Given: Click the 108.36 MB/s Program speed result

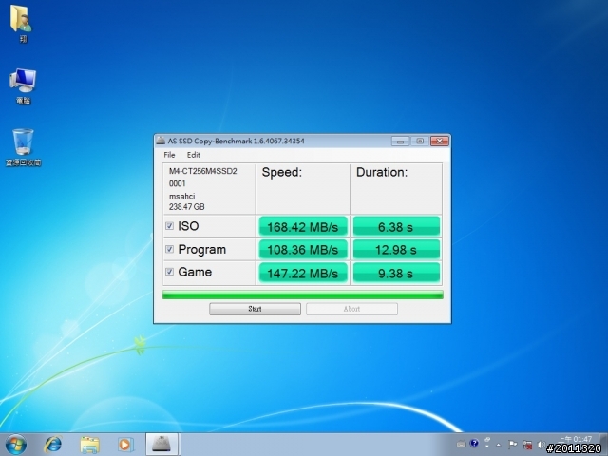Looking at the screenshot, I should (x=303, y=250).
